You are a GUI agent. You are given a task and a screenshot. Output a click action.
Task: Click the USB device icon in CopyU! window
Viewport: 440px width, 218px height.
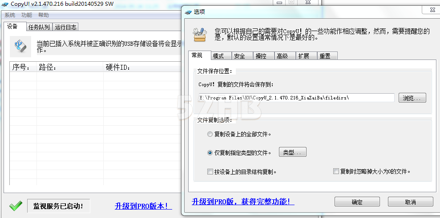[x=20, y=47]
